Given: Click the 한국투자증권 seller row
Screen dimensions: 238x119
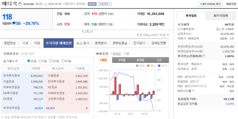Looking at the screenshot, I should coord(23,76).
